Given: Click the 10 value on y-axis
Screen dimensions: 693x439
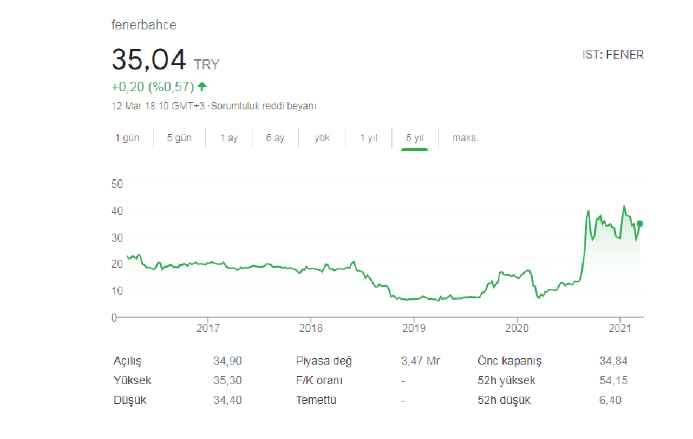Looking at the screenshot, I should [117, 291].
